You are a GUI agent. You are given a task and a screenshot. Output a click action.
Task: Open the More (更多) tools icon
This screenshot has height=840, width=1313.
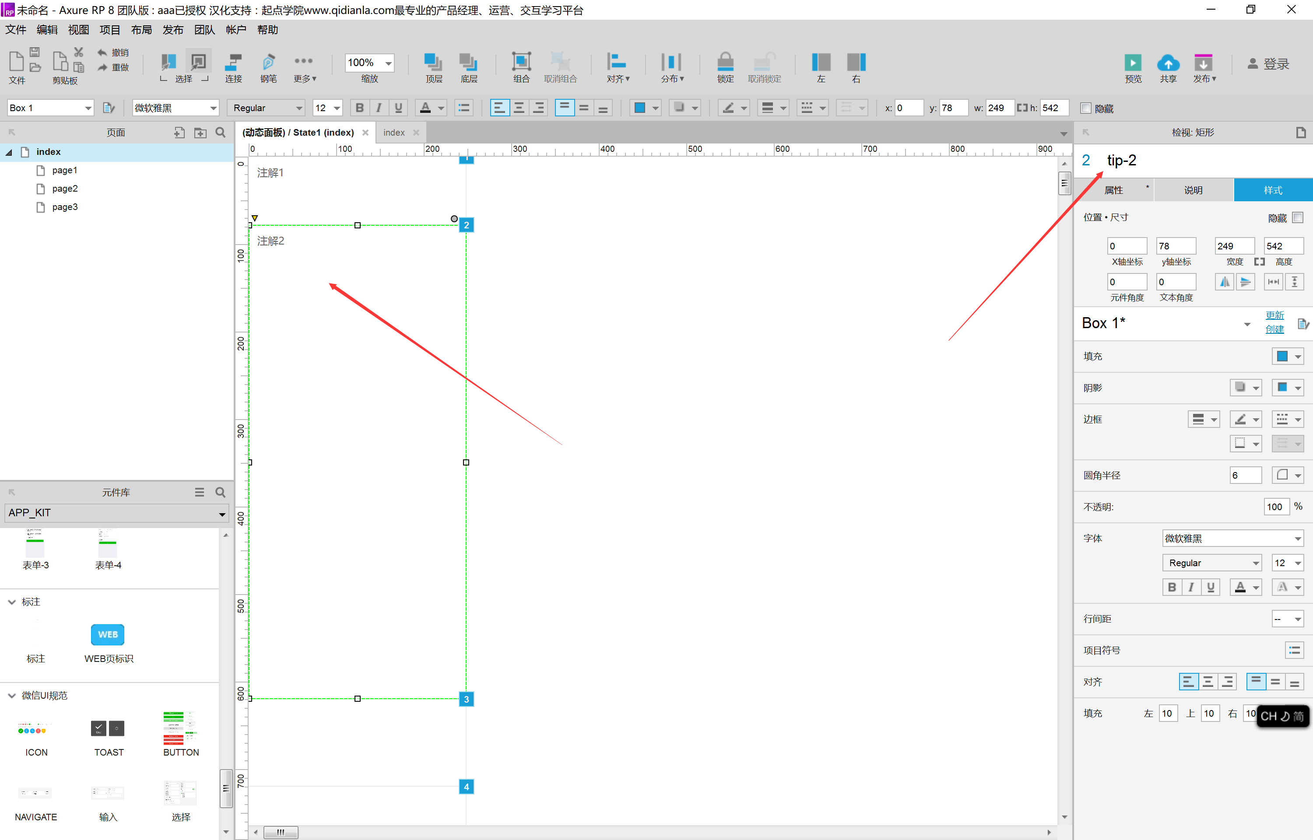(x=303, y=60)
